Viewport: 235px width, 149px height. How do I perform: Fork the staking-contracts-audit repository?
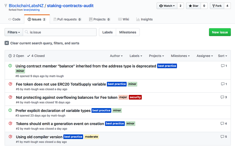point(217,6)
